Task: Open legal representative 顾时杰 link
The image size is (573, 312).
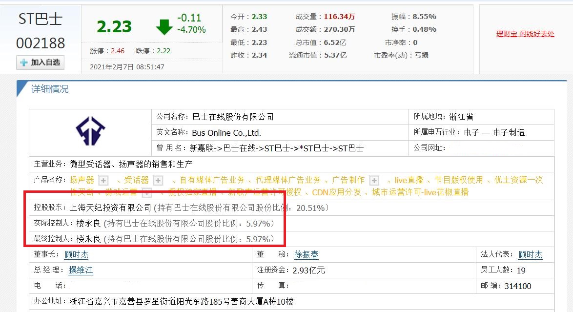Action: [x=530, y=254]
